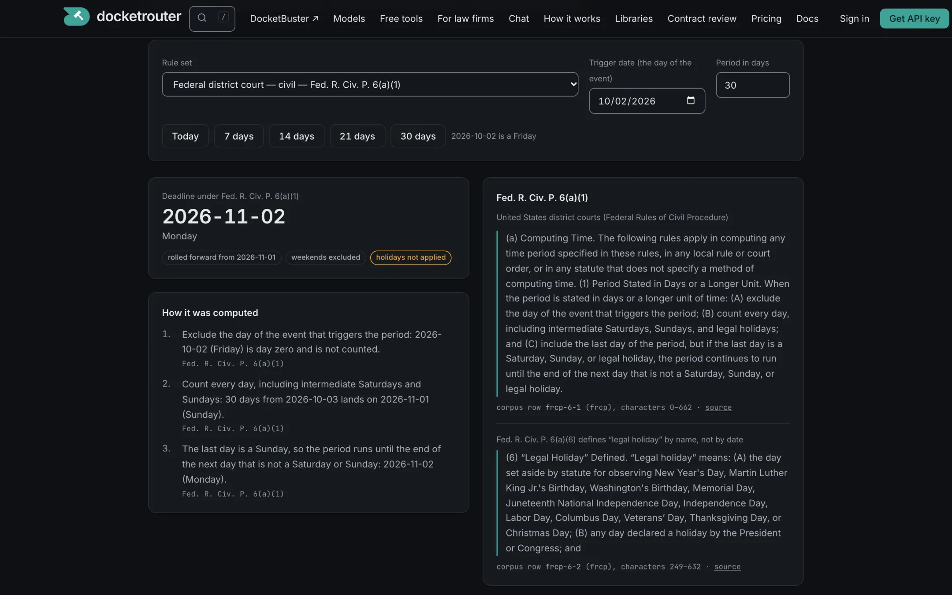Viewport: 952px width, 595px height.
Task: Click the Get API key button
Action: tap(914, 19)
